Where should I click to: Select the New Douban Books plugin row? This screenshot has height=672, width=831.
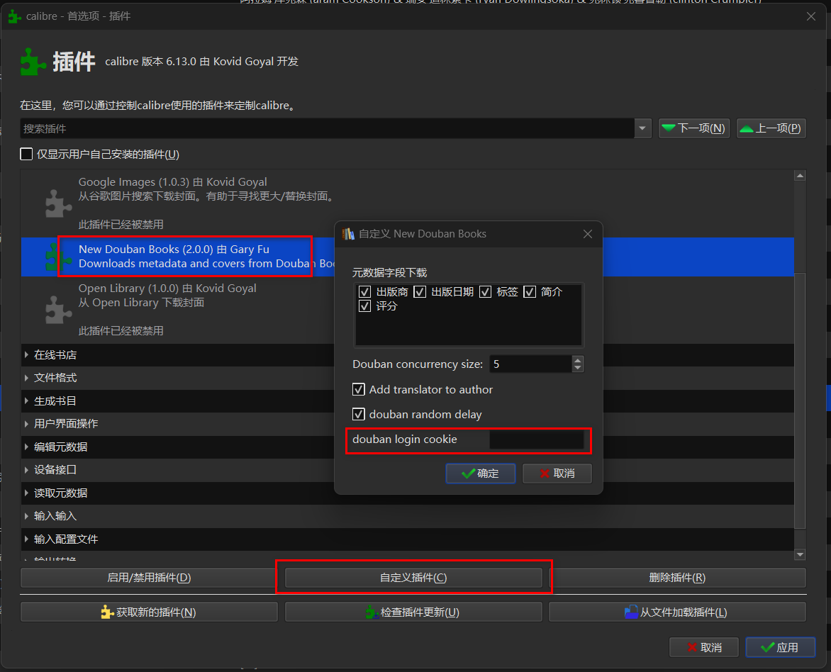pos(407,257)
